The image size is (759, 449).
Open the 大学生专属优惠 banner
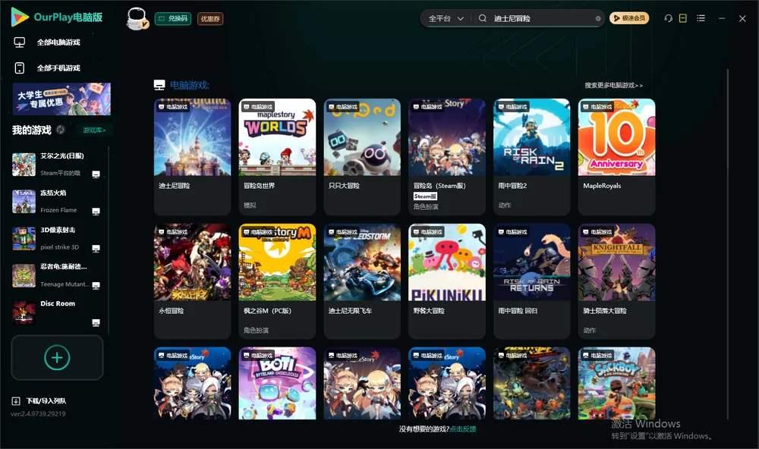pos(62,99)
